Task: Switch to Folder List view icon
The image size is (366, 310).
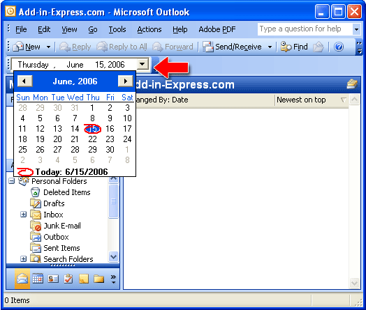Action: pyautogui.click(x=98, y=279)
